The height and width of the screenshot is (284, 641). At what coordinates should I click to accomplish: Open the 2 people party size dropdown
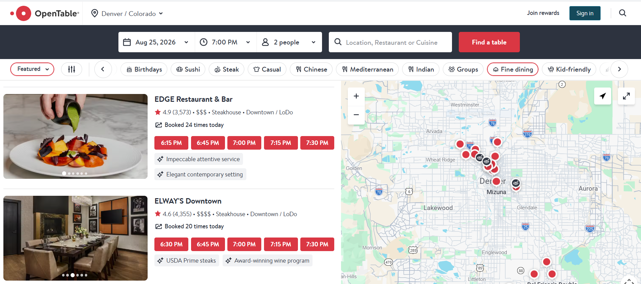pos(289,42)
